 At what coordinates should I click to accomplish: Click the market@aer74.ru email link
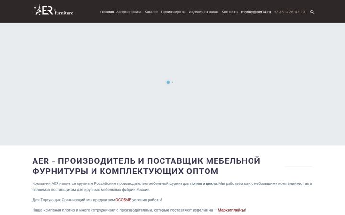pyautogui.click(x=256, y=12)
